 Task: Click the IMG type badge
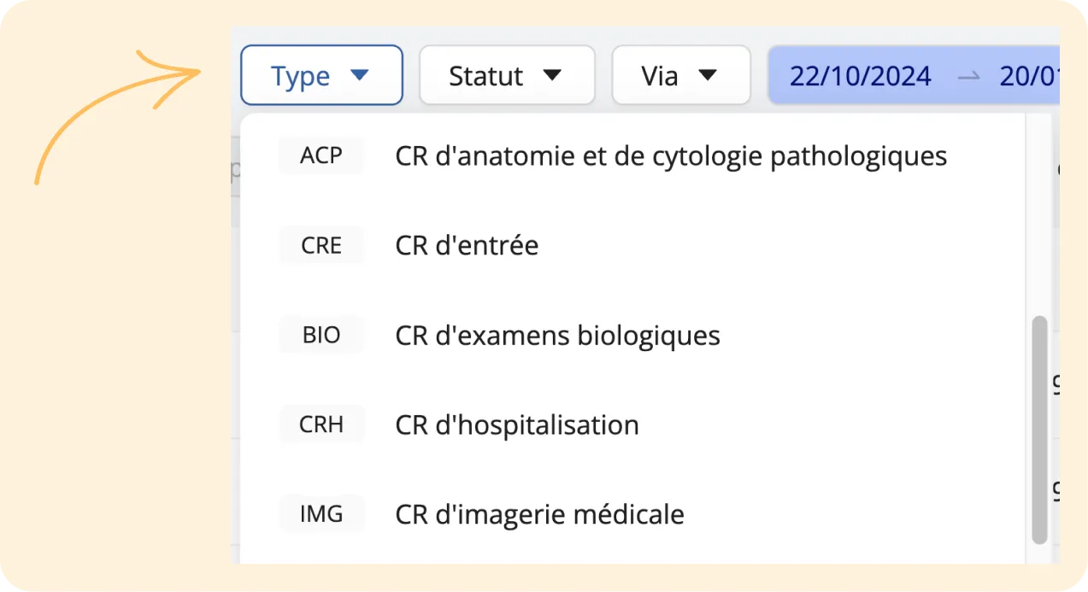click(321, 514)
